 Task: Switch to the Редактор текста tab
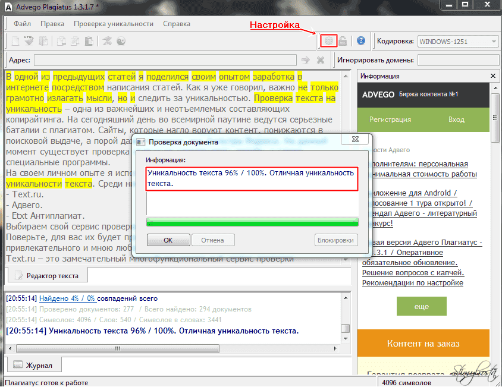tap(48, 276)
